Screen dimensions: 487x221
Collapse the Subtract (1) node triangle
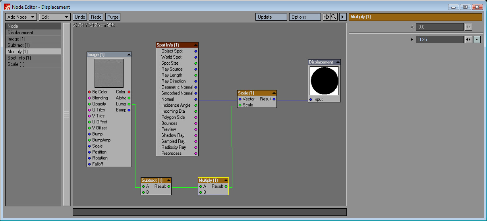click(x=168, y=181)
